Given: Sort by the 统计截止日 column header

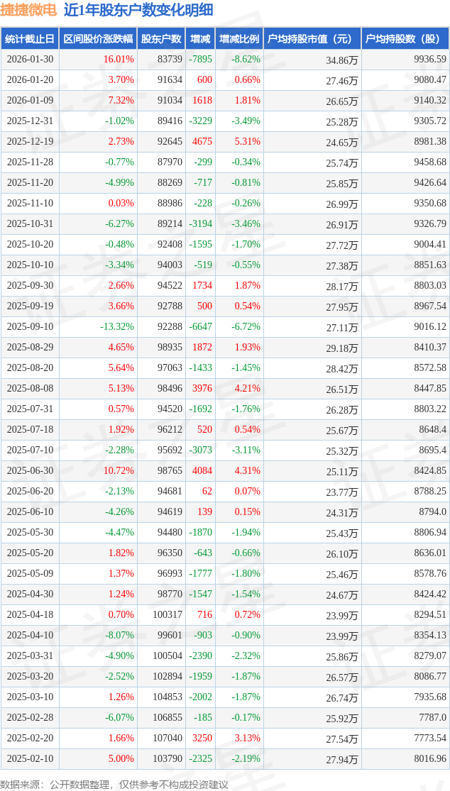Looking at the screenshot, I should tap(30, 39).
